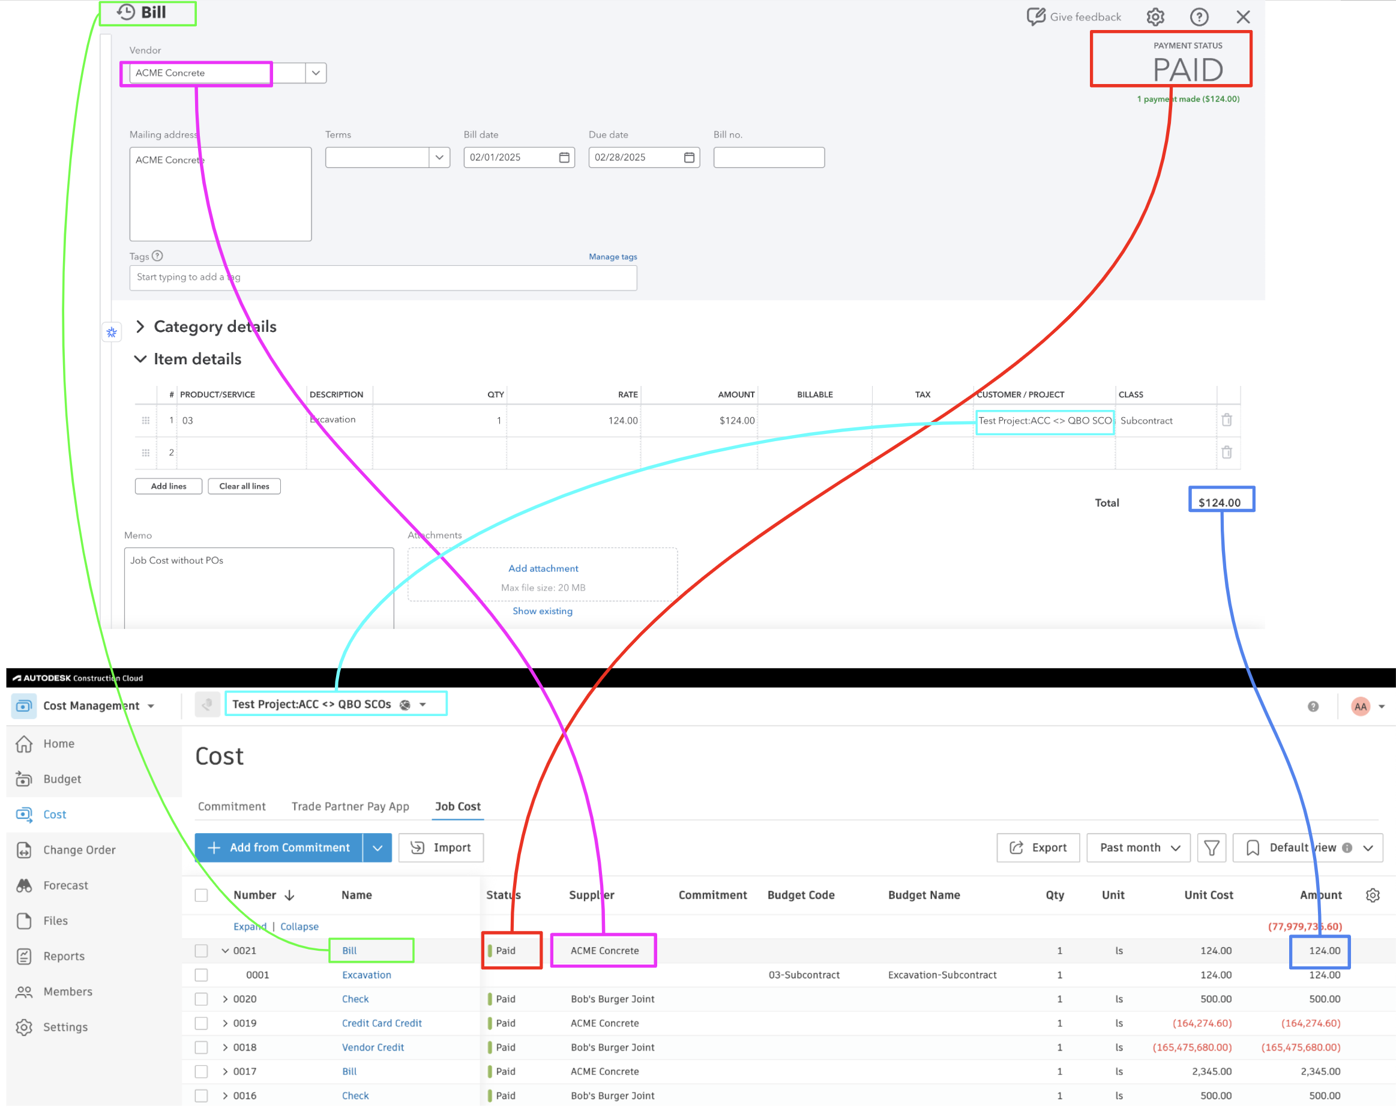Image resolution: width=1396 pixels, height=1108 pixels.
Task: Check row 0020 Check checkbox
Action: [x=202, y=999]
